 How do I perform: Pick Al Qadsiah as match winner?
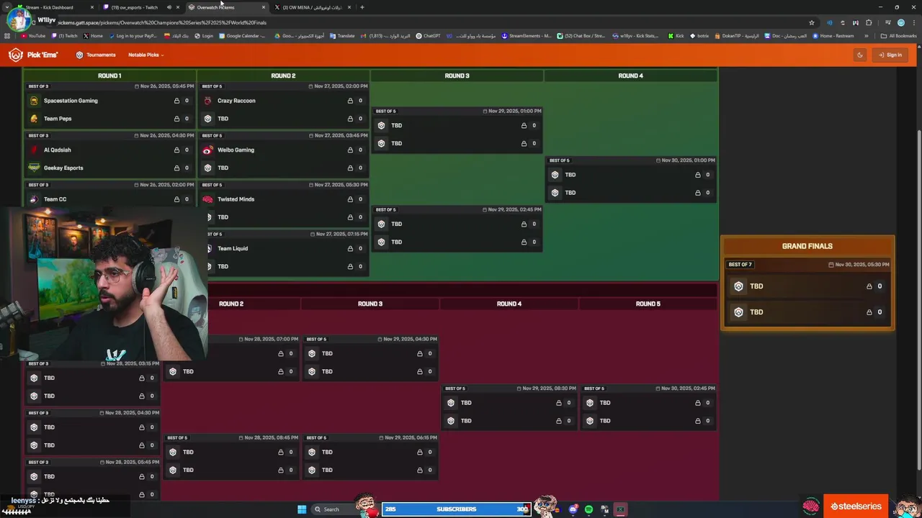coord(109,150)
